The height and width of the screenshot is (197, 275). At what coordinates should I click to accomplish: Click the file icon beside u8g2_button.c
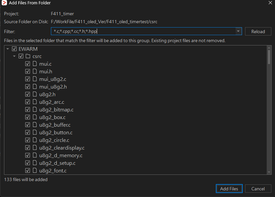pyautogui.click(x=35, y=132)
